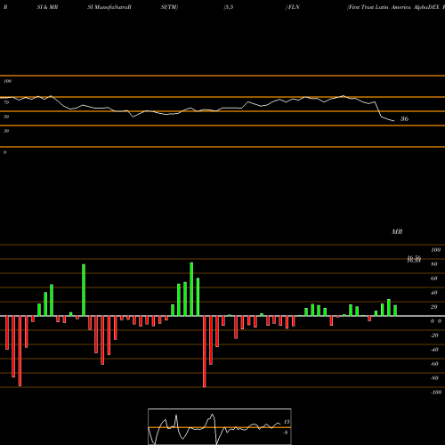
Task: Click the '-20' label on MR axis
Action: coord(434,336)
